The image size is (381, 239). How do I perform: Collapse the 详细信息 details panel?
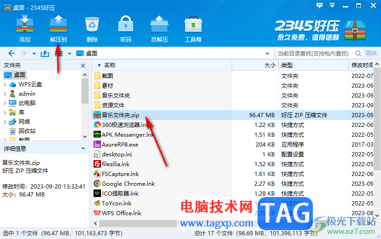click(x=83, y=148)
